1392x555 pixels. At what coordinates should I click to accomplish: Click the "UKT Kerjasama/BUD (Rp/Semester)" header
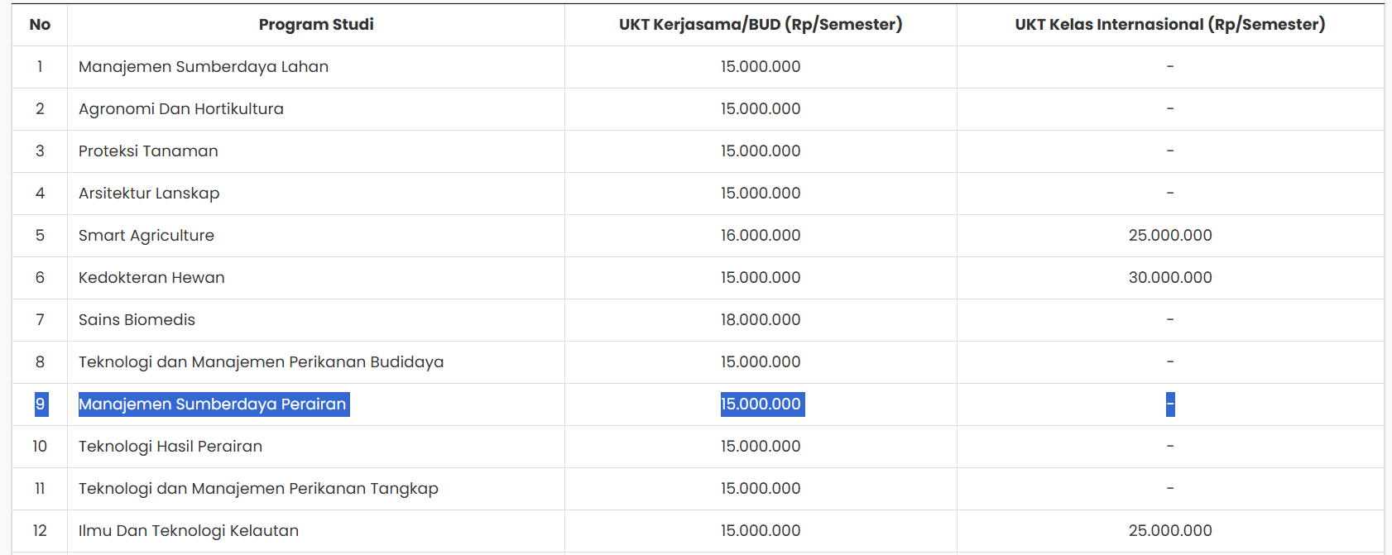pos(761,25)
